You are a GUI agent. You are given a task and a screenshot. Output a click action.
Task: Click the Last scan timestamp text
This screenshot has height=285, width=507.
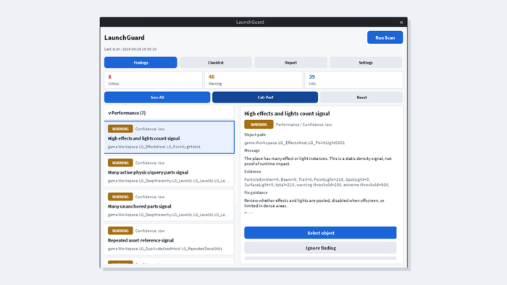click(130, 49)
